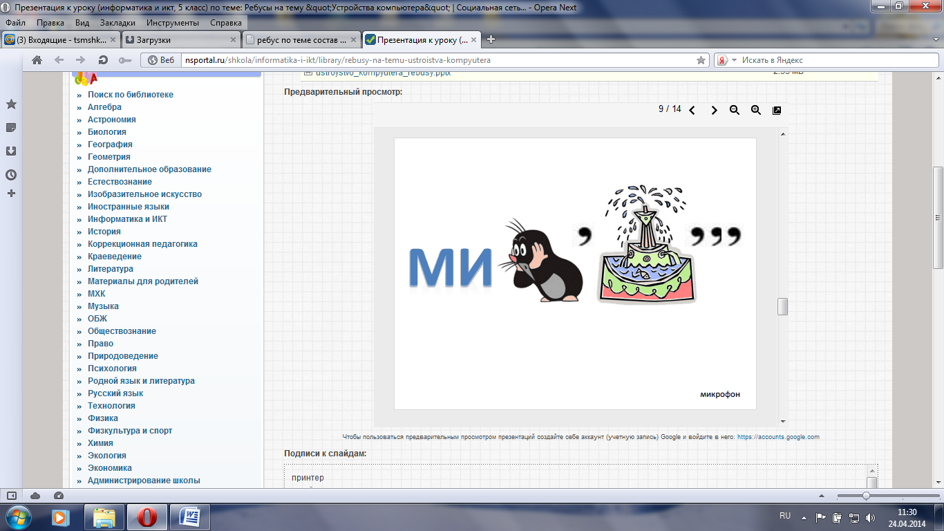Open the Иностранные языки link
This screenshot has width=944, height=531.
coord(129,207)
